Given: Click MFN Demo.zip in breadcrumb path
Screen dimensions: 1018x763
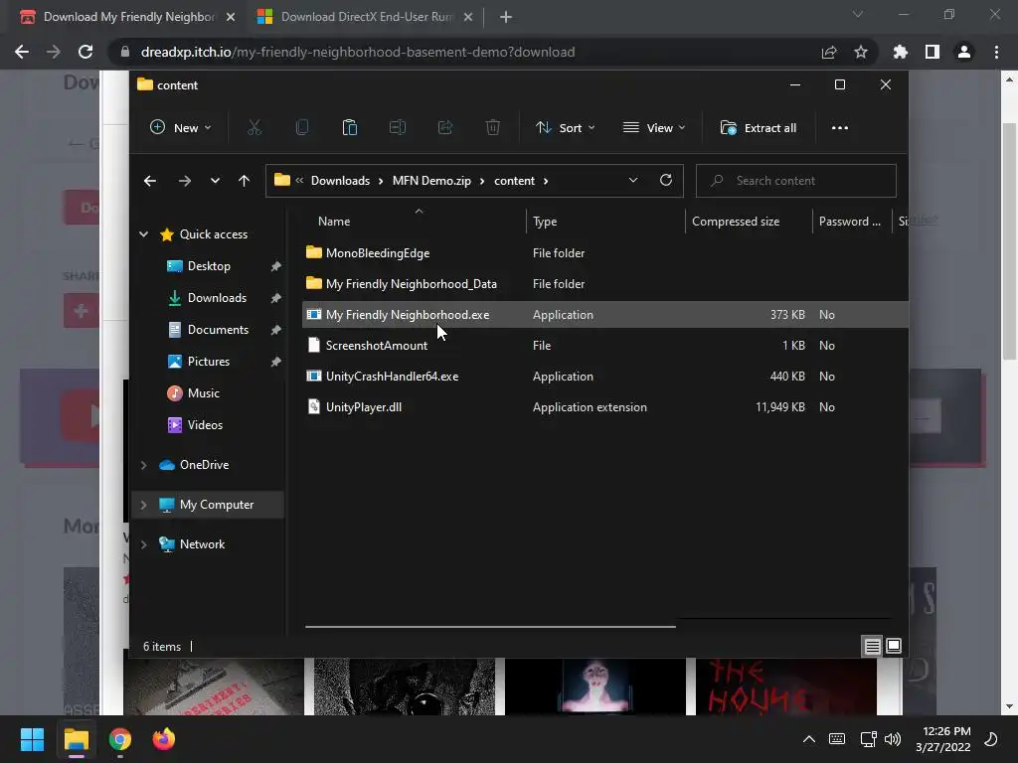Looking at the screenshot, I should [431, 181].
